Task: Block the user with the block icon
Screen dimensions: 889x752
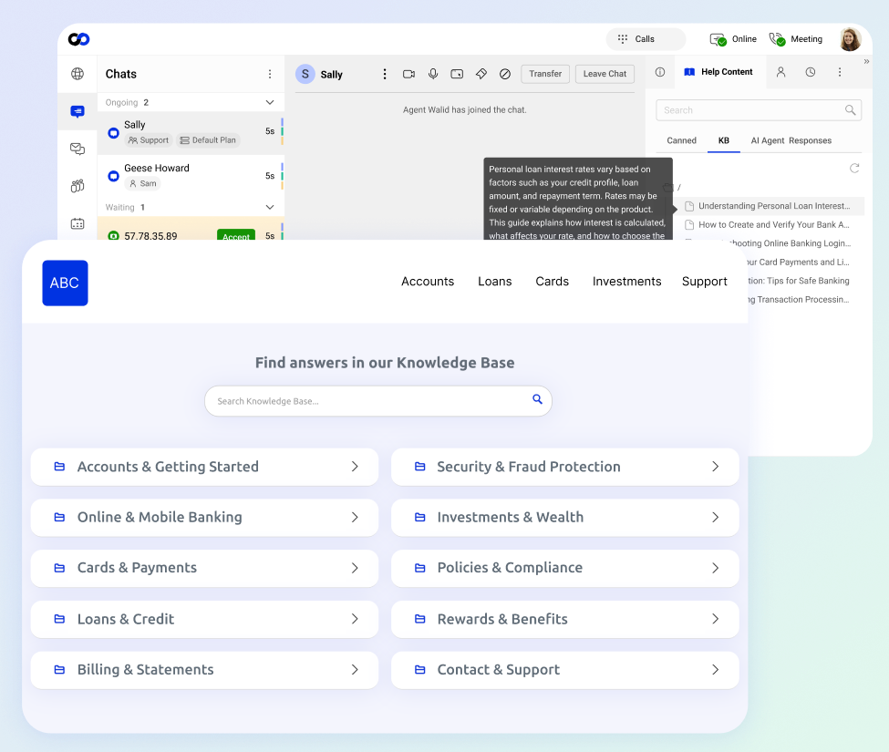Action: tap(504, 74)
